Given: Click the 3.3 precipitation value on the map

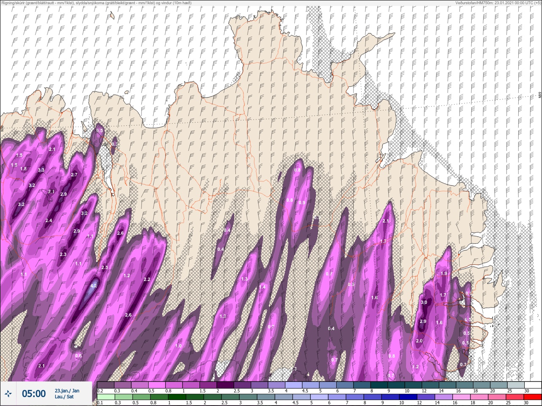Looking at the screenshot, I should tap(41, 170).
